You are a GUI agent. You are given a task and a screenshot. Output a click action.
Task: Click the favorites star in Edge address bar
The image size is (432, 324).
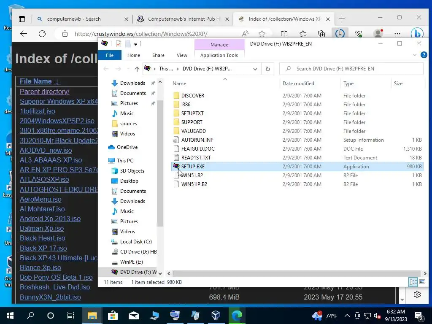(262, 34)
